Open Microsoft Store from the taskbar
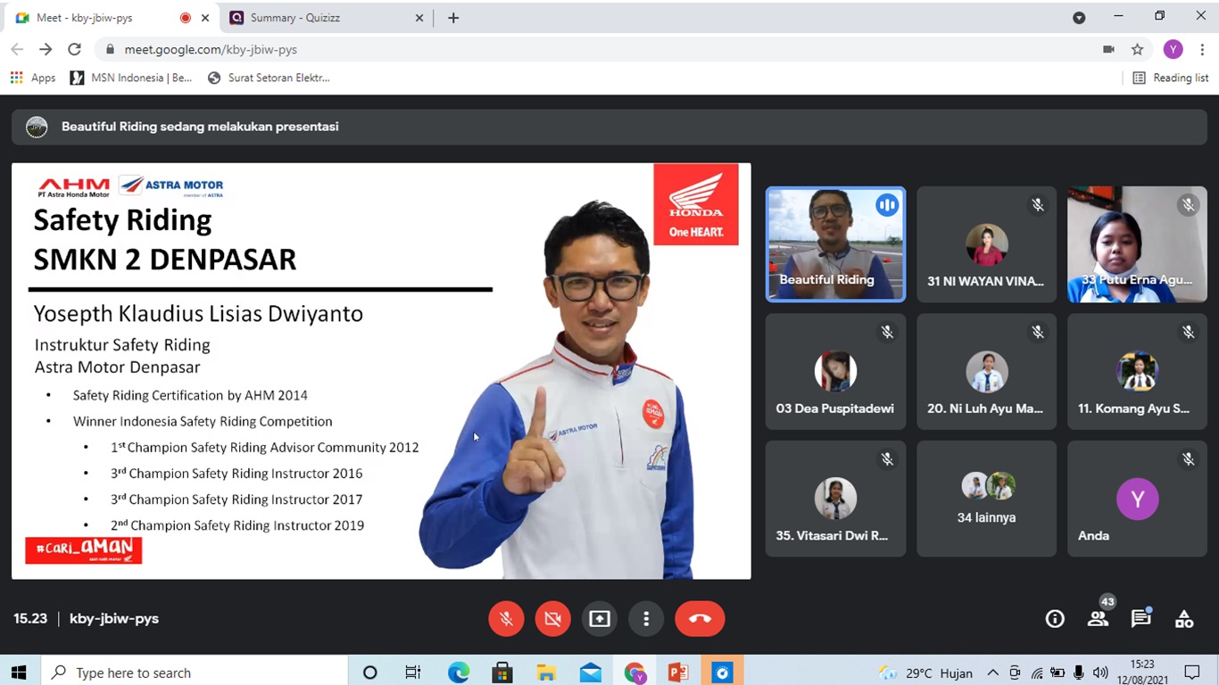 502,673
